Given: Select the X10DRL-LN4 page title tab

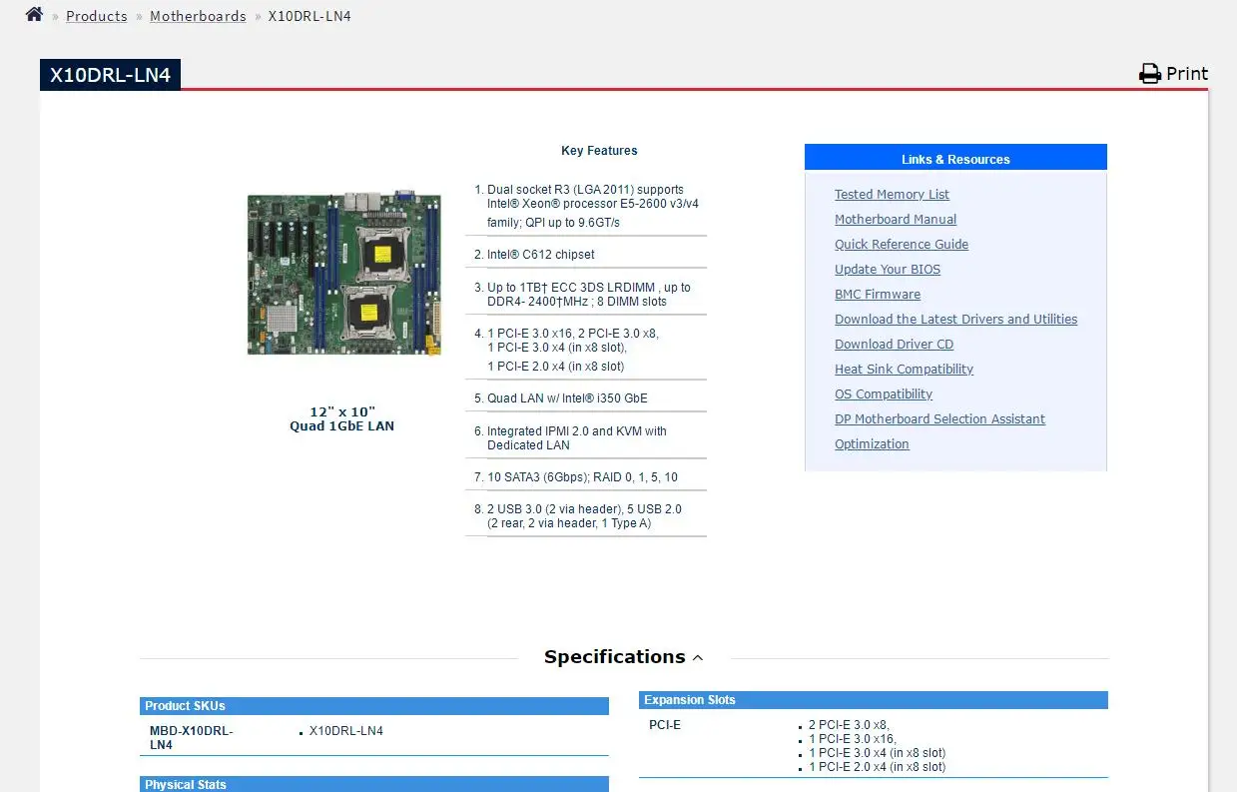Looking at the screenshot, I should 110,75.
